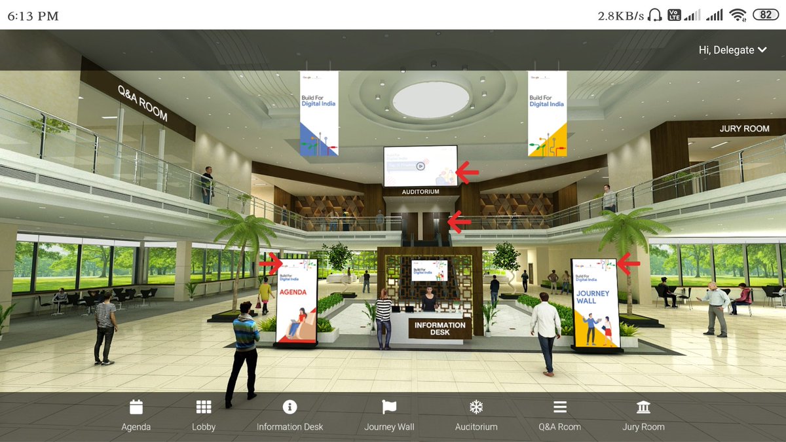Click the INFORMATION DESK sign
Image resolution: width=786 pixels, height=442 pixels.
point(440,329)
